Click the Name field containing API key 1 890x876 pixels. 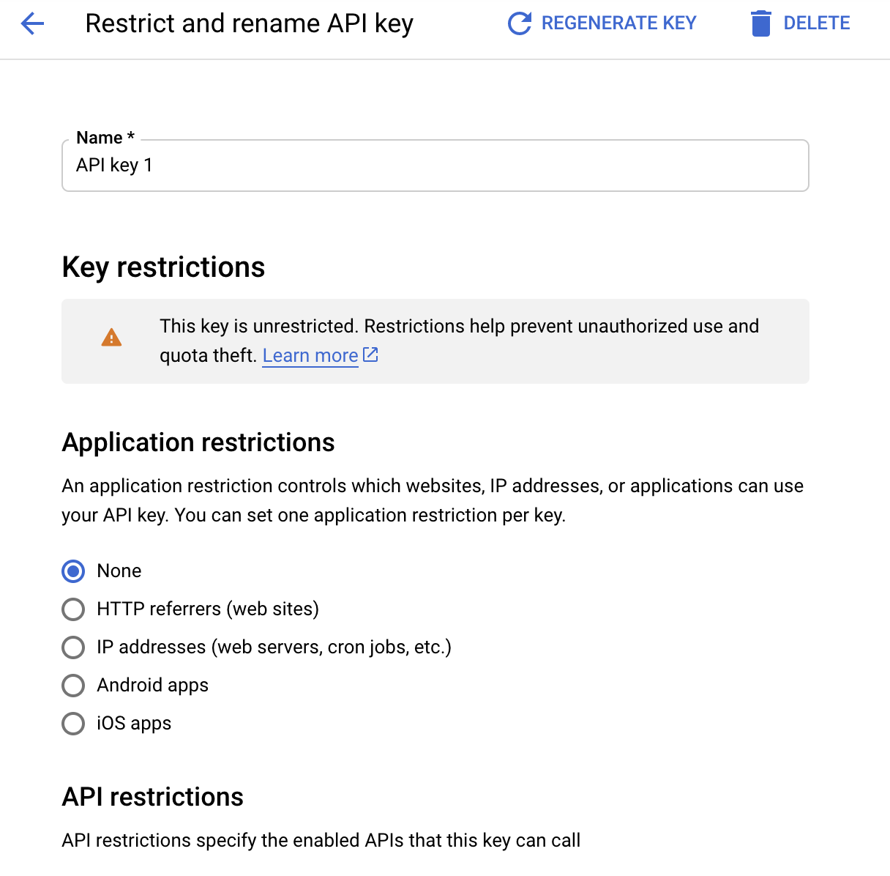click(x=435, y=166)
